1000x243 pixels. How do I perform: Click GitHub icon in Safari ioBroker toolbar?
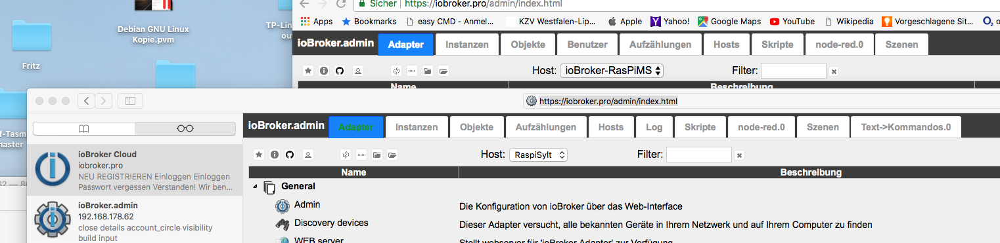coord(290,155)
